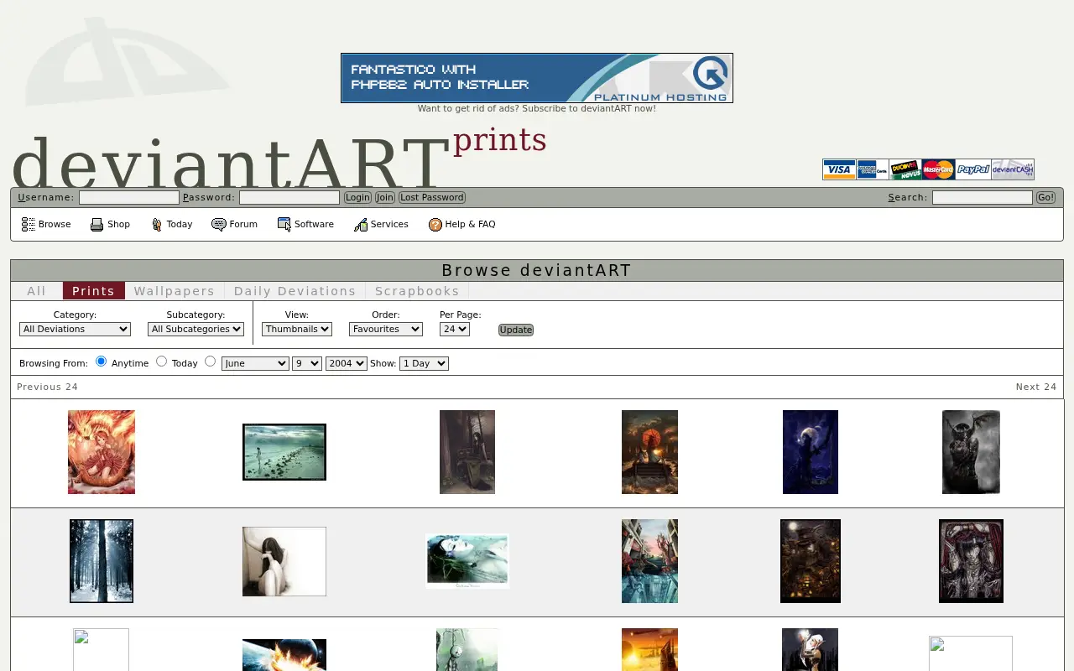Open the Category All Deviations dropdown

click(75, 329)
